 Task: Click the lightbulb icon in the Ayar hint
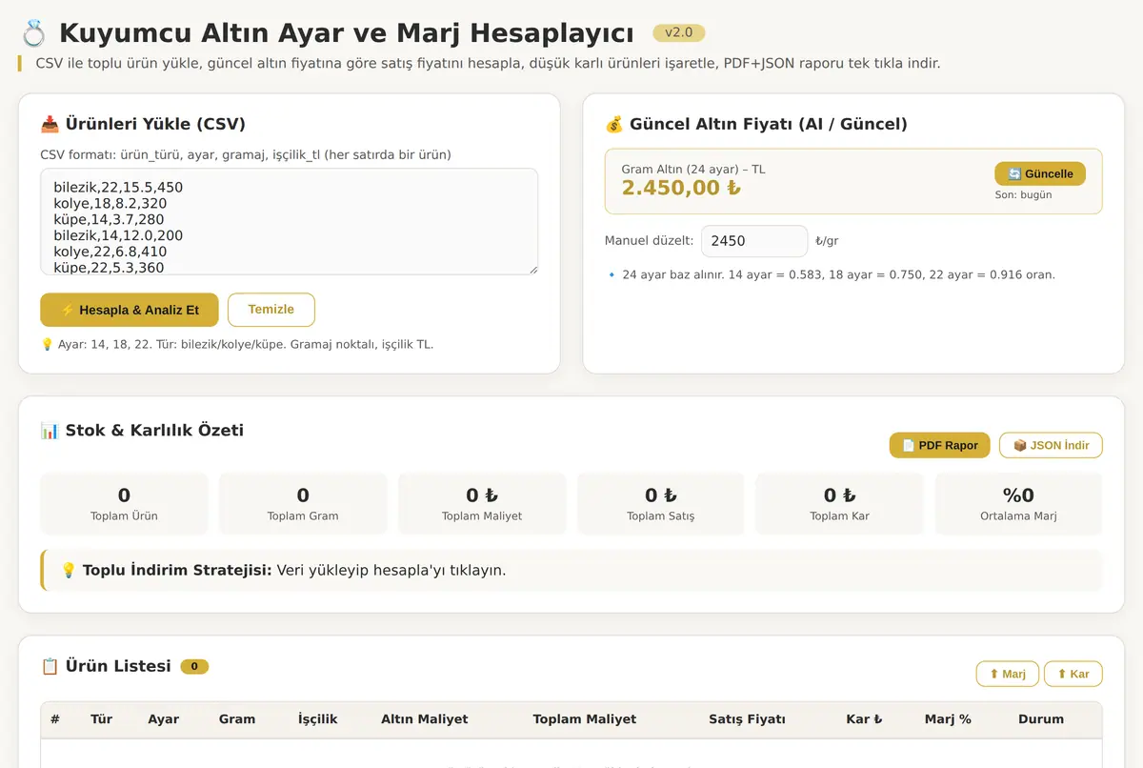click(x=47, y=344)
